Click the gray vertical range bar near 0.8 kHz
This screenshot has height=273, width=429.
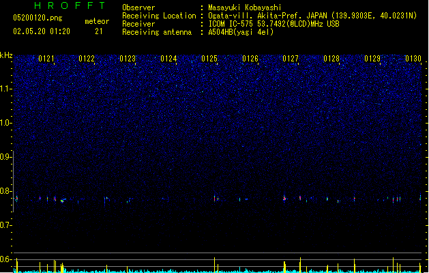tap(14, 182)
